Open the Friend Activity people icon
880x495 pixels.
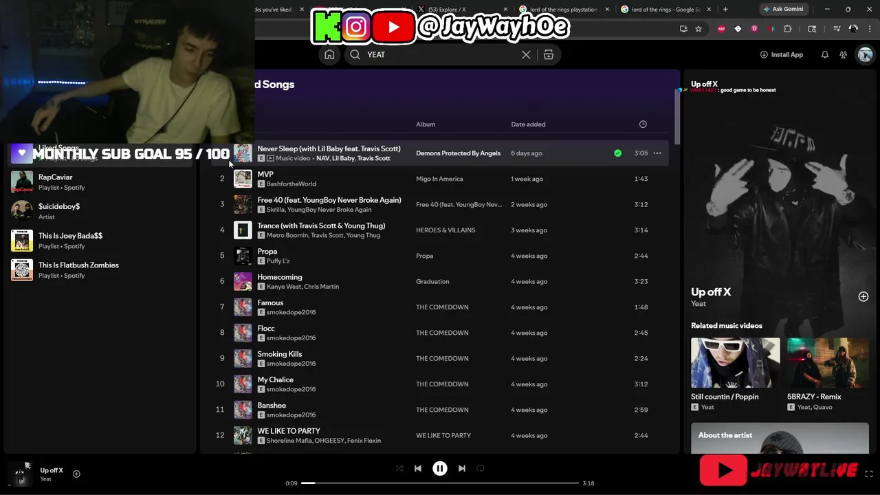(x=844, y=55)
